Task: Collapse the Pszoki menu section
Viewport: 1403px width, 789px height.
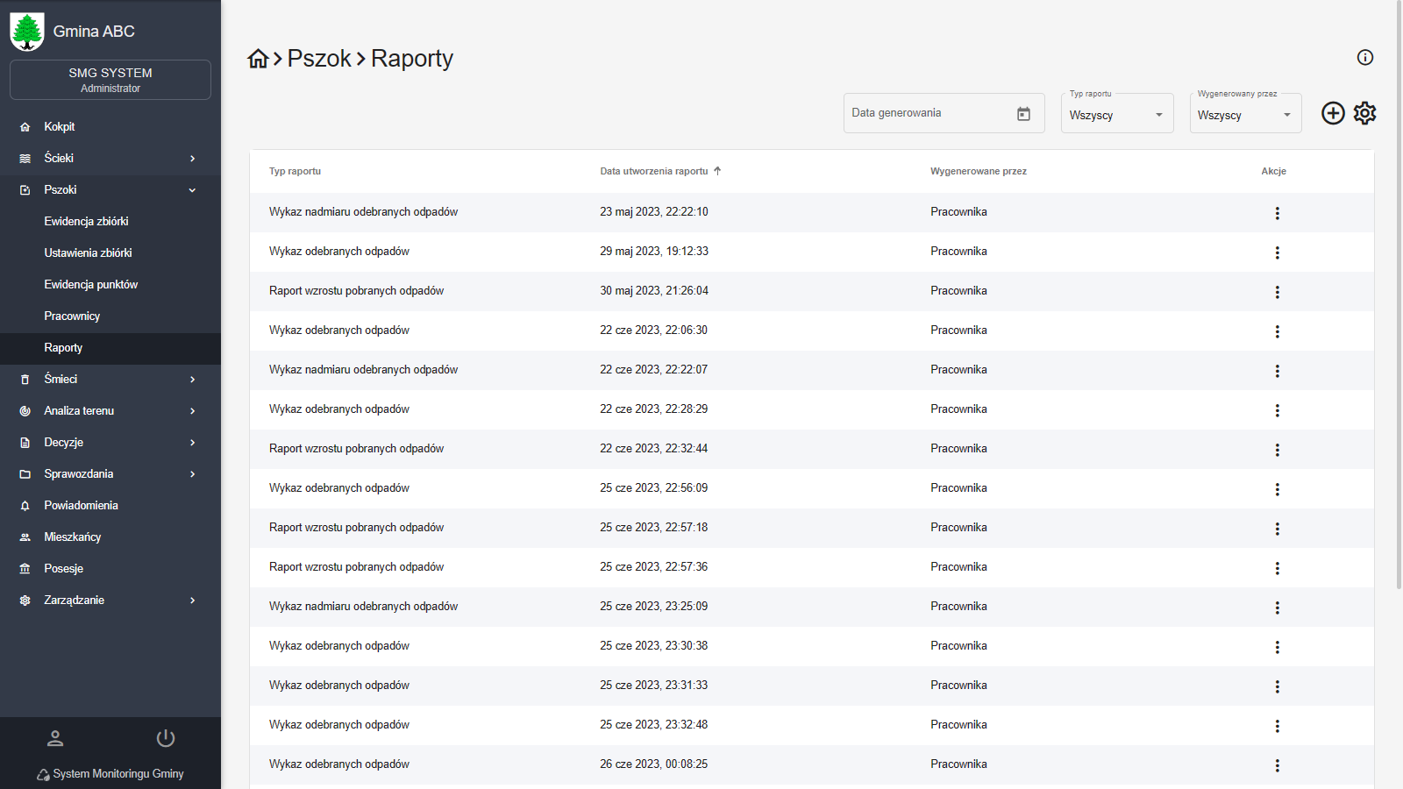Action: pyautogui.click(x=110, y=190)
